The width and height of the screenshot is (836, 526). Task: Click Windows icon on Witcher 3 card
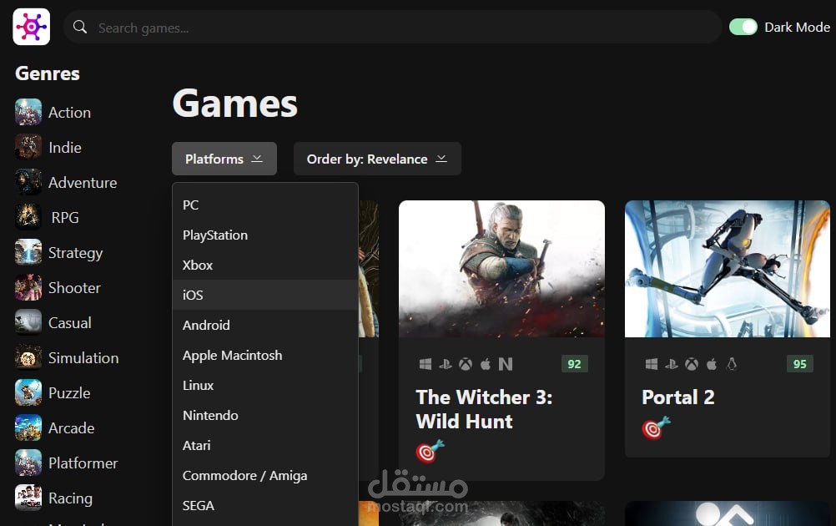(425, 364)
